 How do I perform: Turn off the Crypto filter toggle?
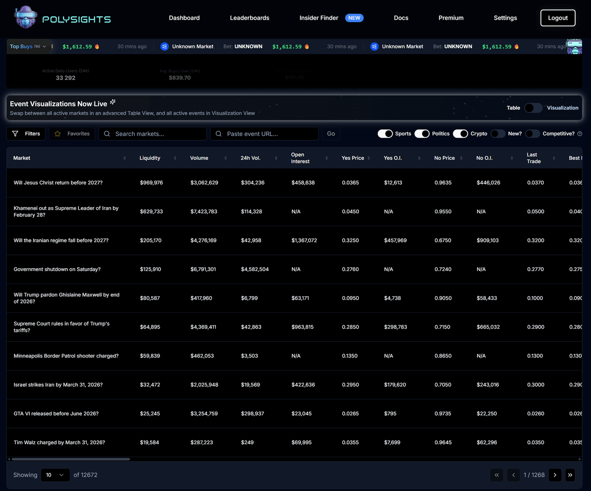point(460,134)
